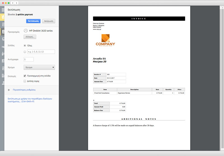Click the plus icon beside Περισσότερες ρυθμίσεις
Screen dimensions: 224x156
(9, 90)
